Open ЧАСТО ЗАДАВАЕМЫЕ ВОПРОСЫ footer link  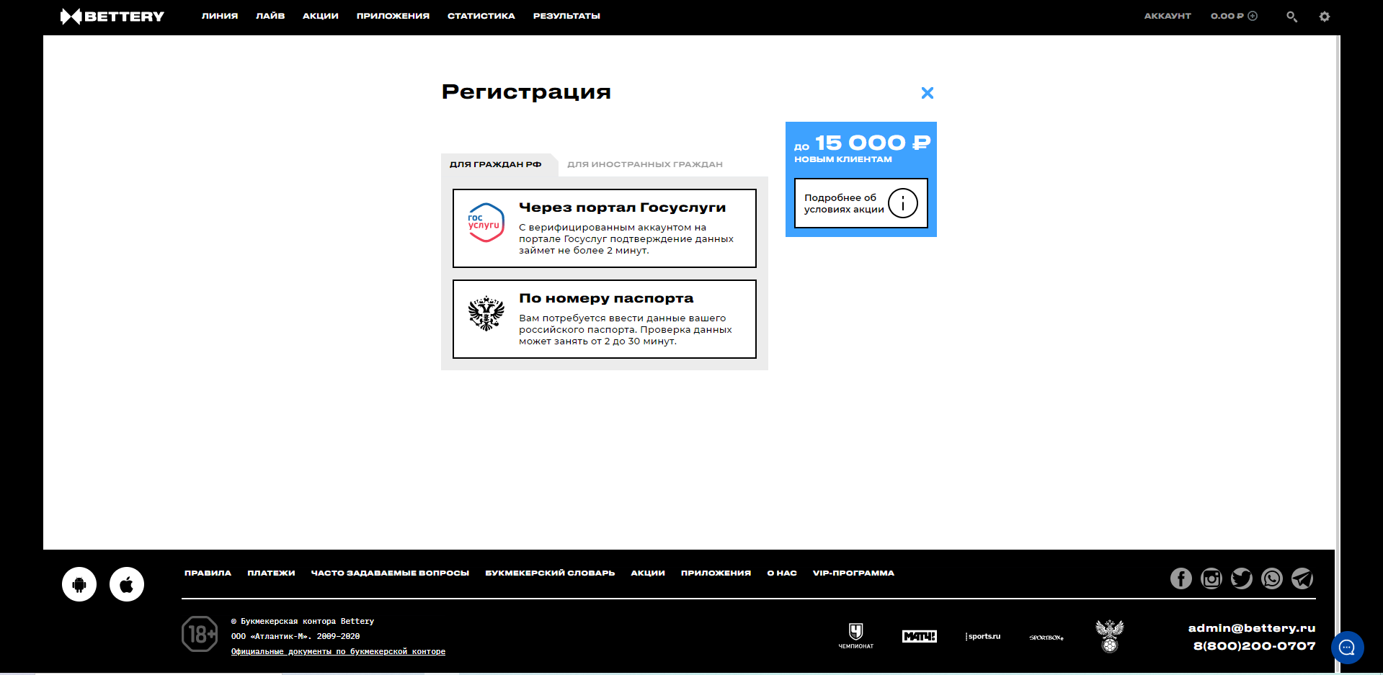point(390,573)
